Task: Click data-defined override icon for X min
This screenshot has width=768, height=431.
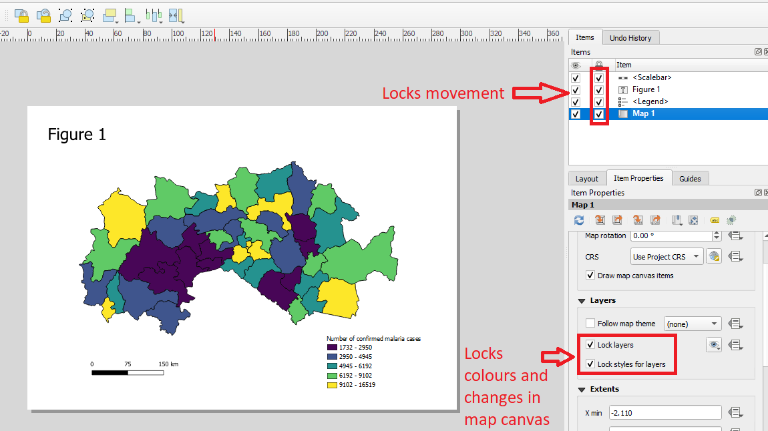Action: click(x=735, y=413)
